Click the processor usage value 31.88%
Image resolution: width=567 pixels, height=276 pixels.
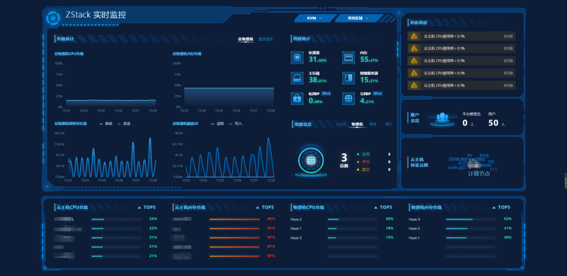tap(318, 60)
